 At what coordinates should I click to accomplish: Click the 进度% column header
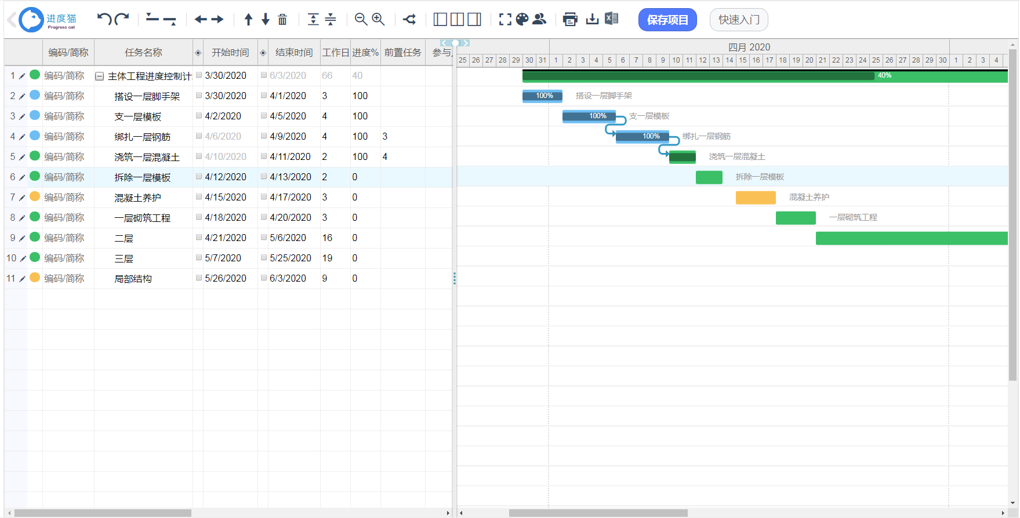pyautogui.click(x=365, y=53)
